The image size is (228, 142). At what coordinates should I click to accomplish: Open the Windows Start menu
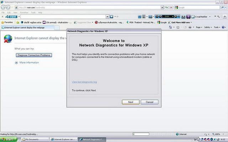(x=9, y=140)
